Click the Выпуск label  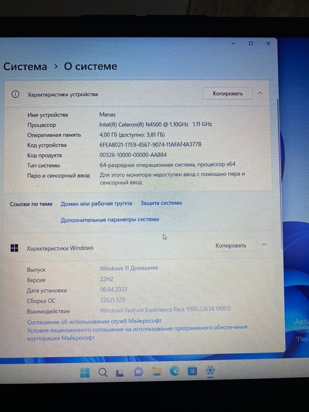[x=36, y=270]
